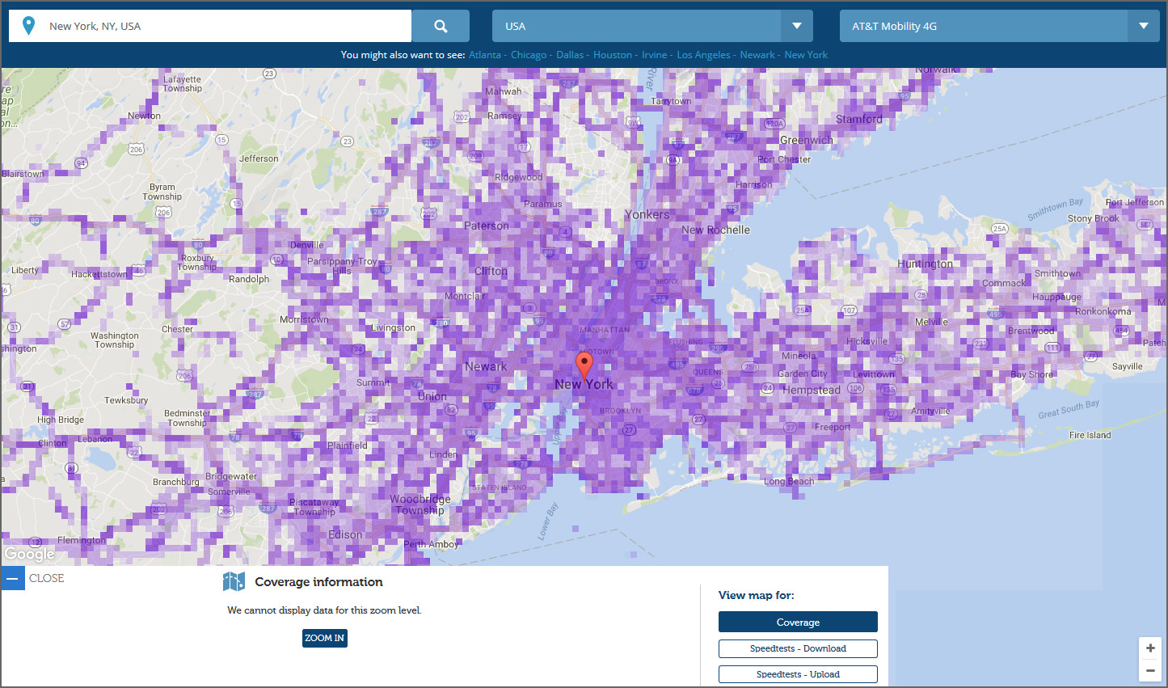Click the Edison label on the map
The width and height of the screenshot is (1168, 688).
[x=345, y=534]
